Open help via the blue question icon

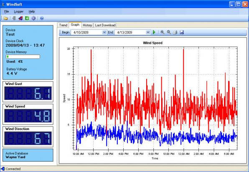[42, 18]
